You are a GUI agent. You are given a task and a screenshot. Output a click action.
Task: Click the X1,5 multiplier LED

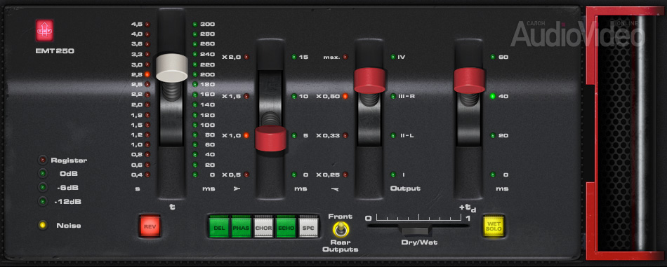pyautogui.click(x=246, y=96)
